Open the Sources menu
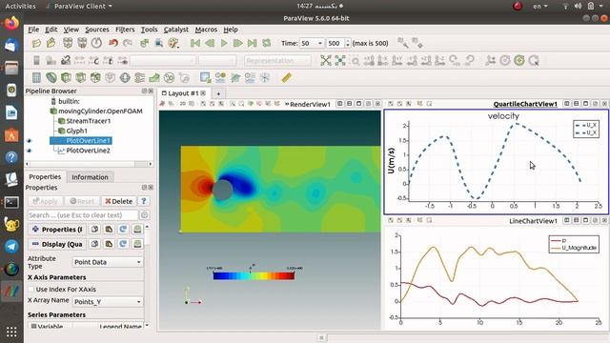Screen dimensions: 610x343 click(97, 30)
